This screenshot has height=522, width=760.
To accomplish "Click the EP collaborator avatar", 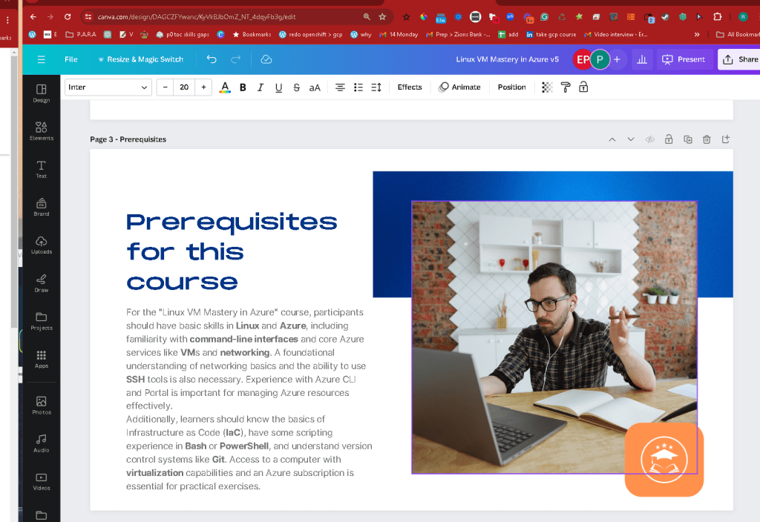I will (582, 59).
